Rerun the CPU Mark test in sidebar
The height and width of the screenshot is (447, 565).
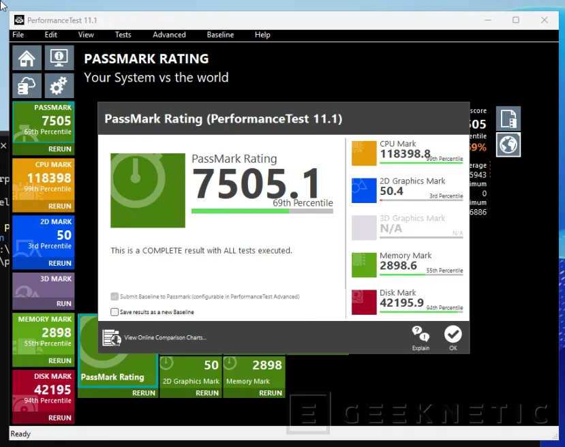point(59,206)
